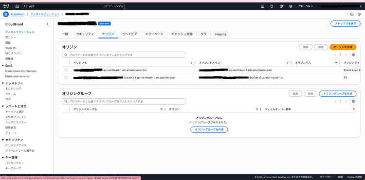Open VPC オリジン in the sidebar

(x=13, y=54)
